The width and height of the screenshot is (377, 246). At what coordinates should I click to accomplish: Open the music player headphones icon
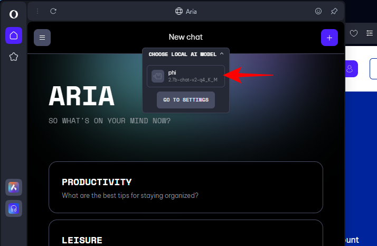click(x=14, y=208)
